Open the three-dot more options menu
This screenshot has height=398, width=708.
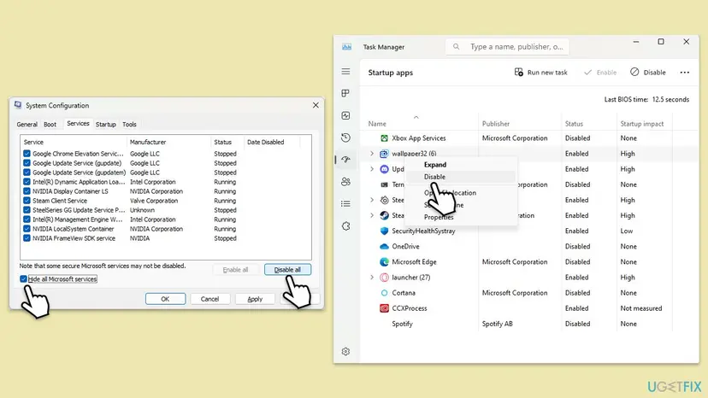(685, 73)
